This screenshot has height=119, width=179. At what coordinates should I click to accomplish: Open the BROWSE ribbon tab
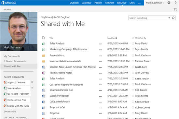7,9
